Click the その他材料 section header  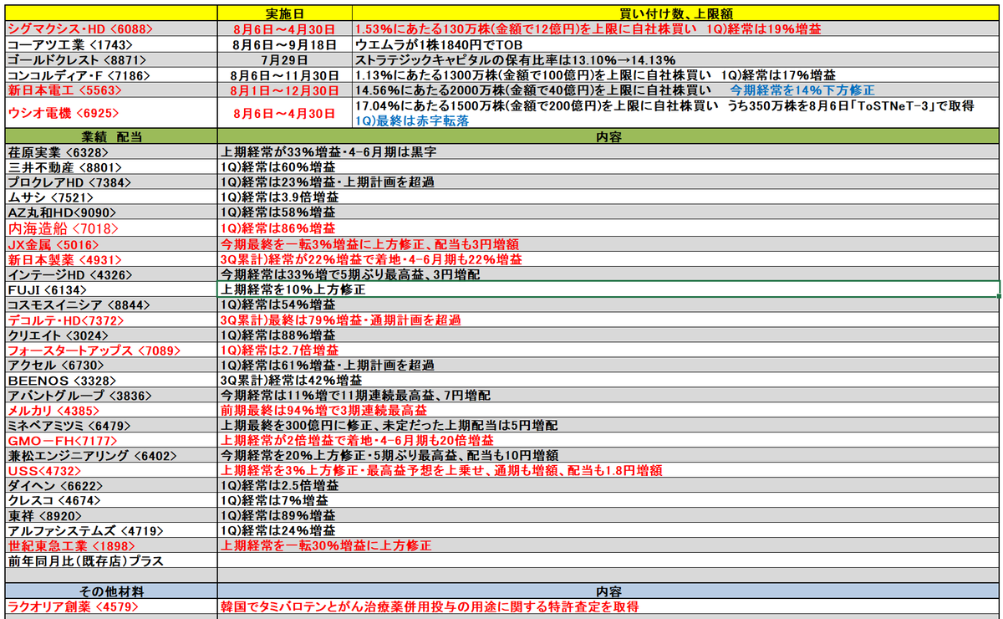[x=110, y=591]
